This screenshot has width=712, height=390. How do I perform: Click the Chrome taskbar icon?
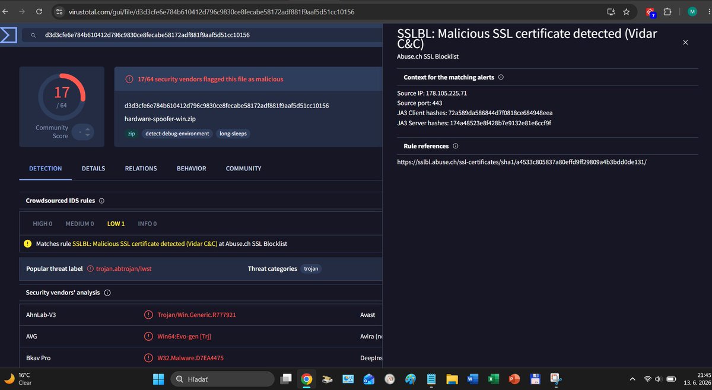pyautogui.click(x=307, y=378)
